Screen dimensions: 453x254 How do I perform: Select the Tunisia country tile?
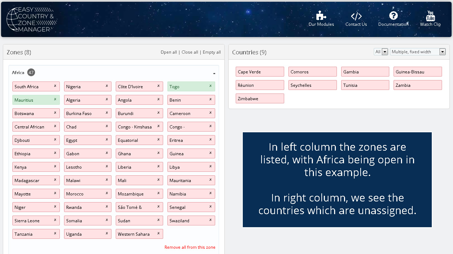(365, 85)
